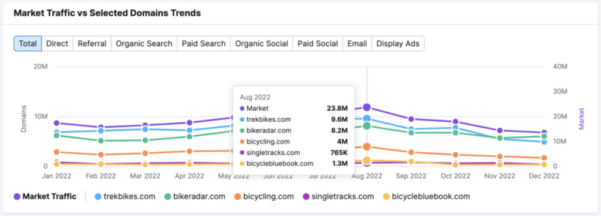
Task: Click the 9.6M value in tooltip
Action: pos(340,119)
